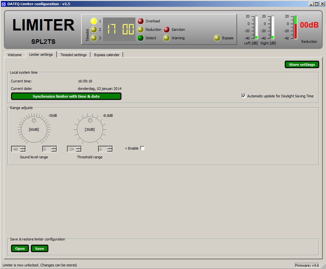The height and width of the screenshot is (269, 326).
Task: Click the Sound level range knob
Action: tap(34, 129)
